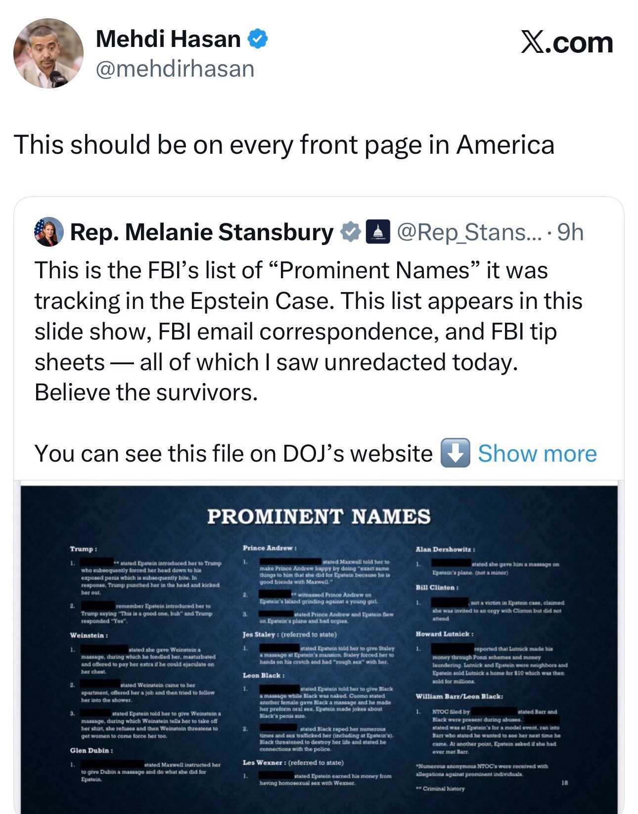Click the PROMINENT NAMES title in the slide
Screen dimensions: 638x814
tap(319, 516)
